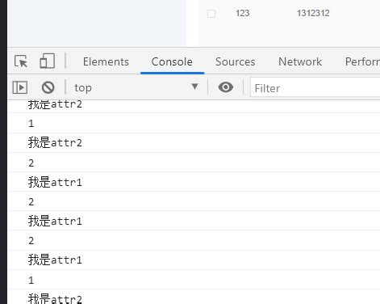Open the Sources tab
The height and width of the screenshot is (304, 380).
pos(236,61)
